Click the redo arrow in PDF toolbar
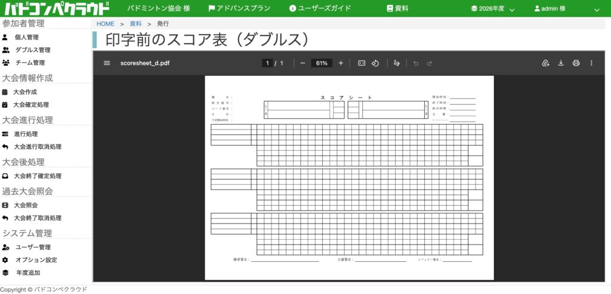Screen dimensions: 611x294 pos(429,63)
